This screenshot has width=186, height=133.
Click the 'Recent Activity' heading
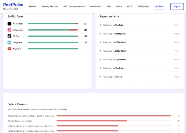[109, 16]
